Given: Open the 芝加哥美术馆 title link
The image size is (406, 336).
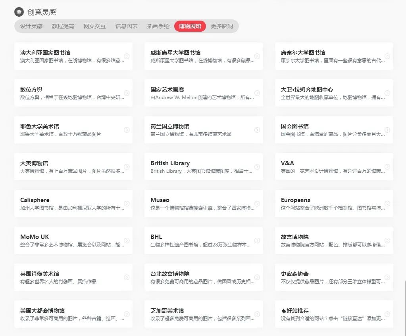Looking at the screenshot, I should click(x=167, y=311).
